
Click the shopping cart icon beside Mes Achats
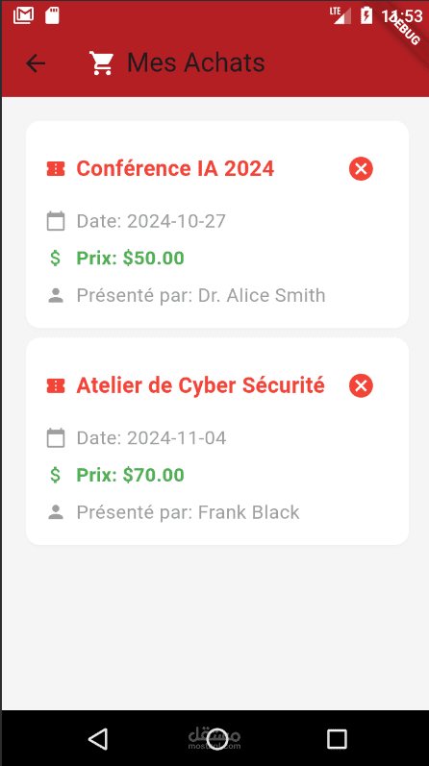101,63
